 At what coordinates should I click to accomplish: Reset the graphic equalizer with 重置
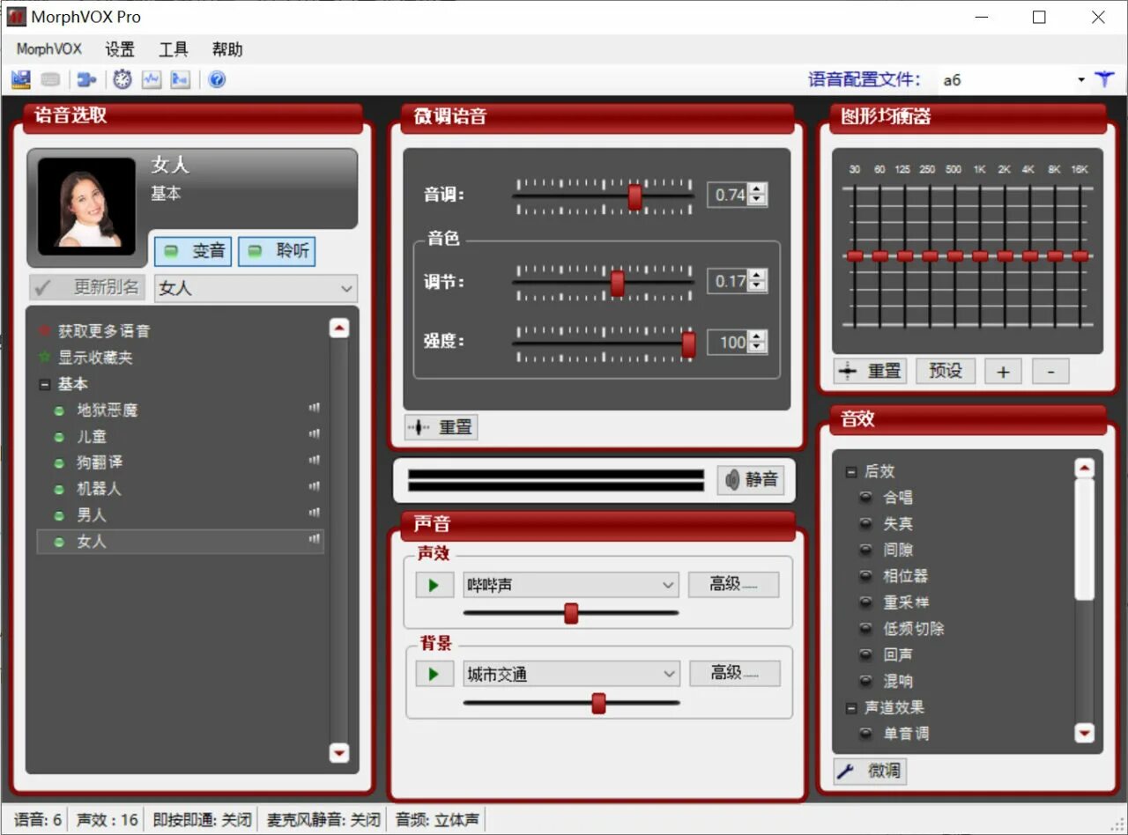coord(871,371)
